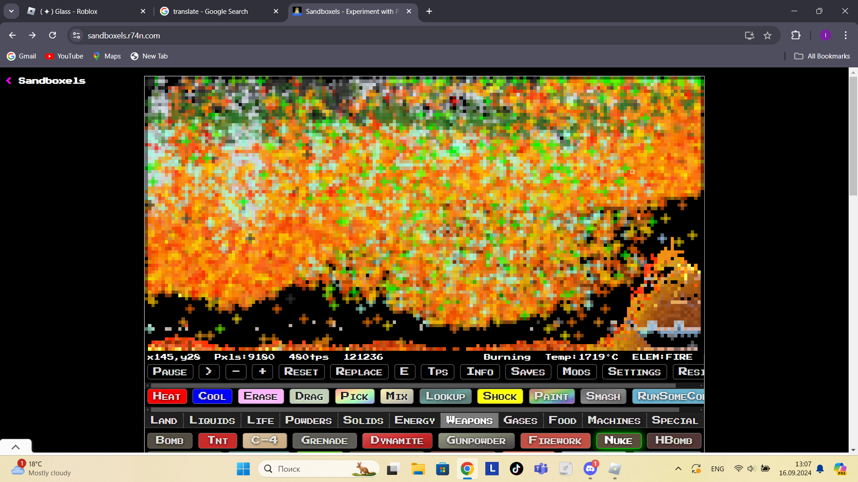The height and width of the screenshot is (482, 858).
Task: Bookmark this page with star icon
Action: 767,36
